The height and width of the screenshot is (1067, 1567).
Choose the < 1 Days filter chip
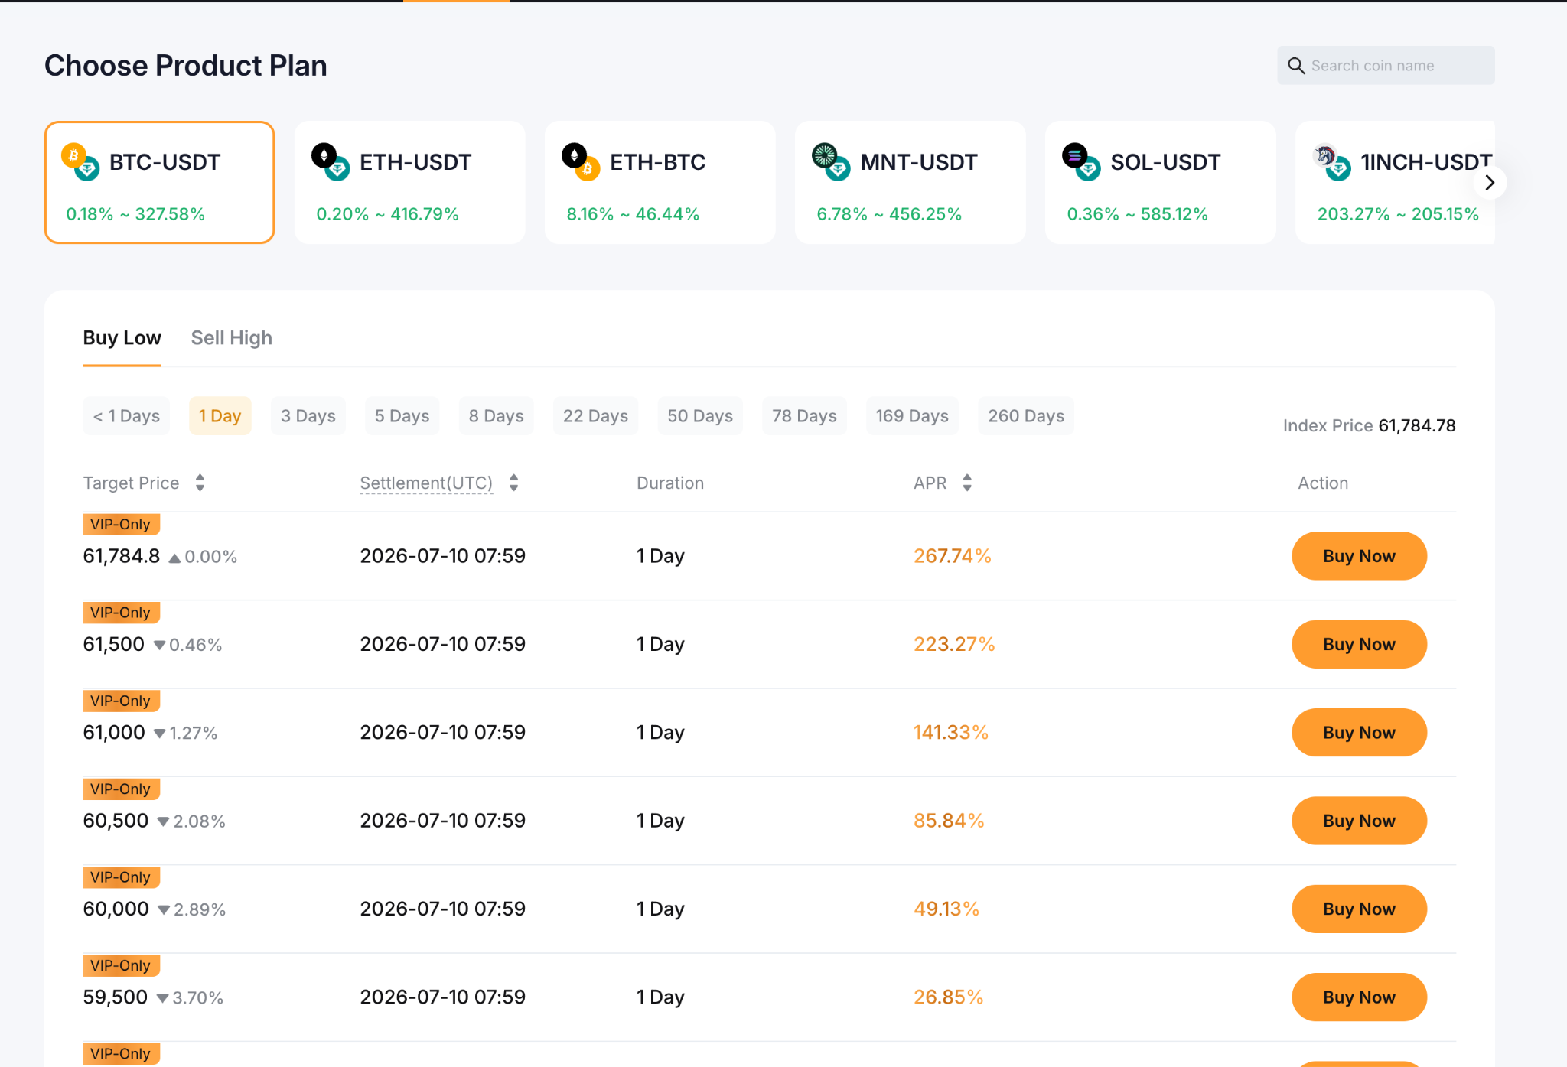(x=126, y=416)
